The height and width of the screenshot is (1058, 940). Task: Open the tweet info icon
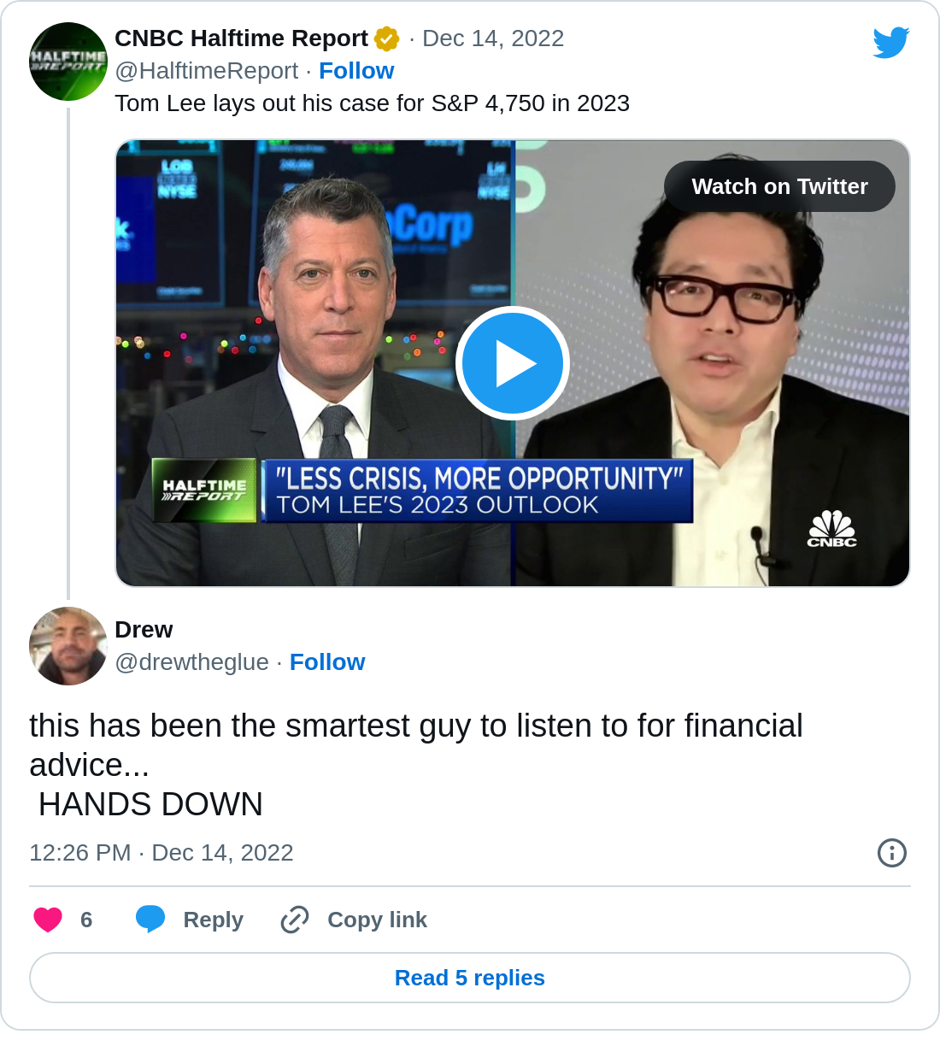tap(892, 853)
